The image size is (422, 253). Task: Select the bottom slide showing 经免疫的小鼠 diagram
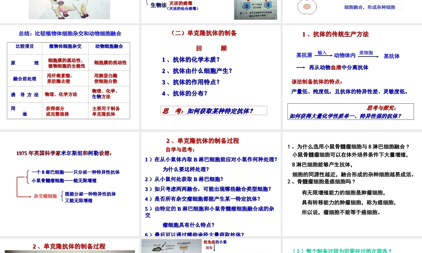(211, 246)
